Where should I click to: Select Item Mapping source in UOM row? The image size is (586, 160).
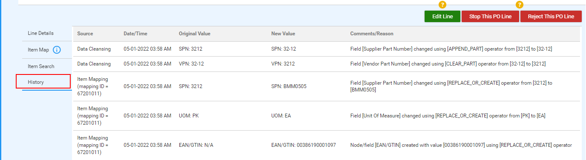[93, 116]
